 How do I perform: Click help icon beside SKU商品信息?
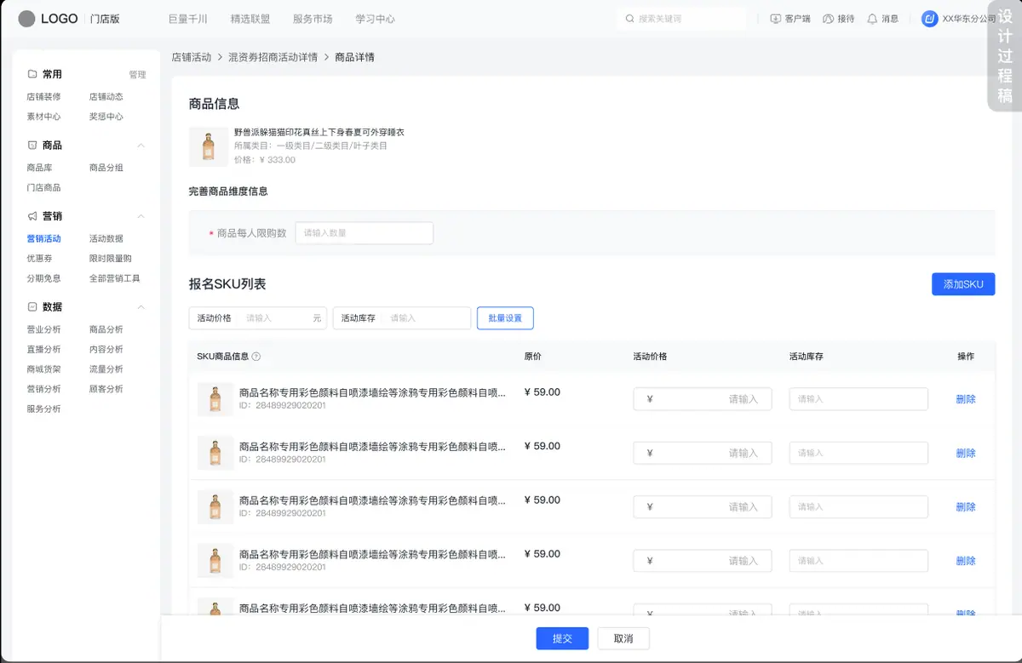(x=256, y=357)
